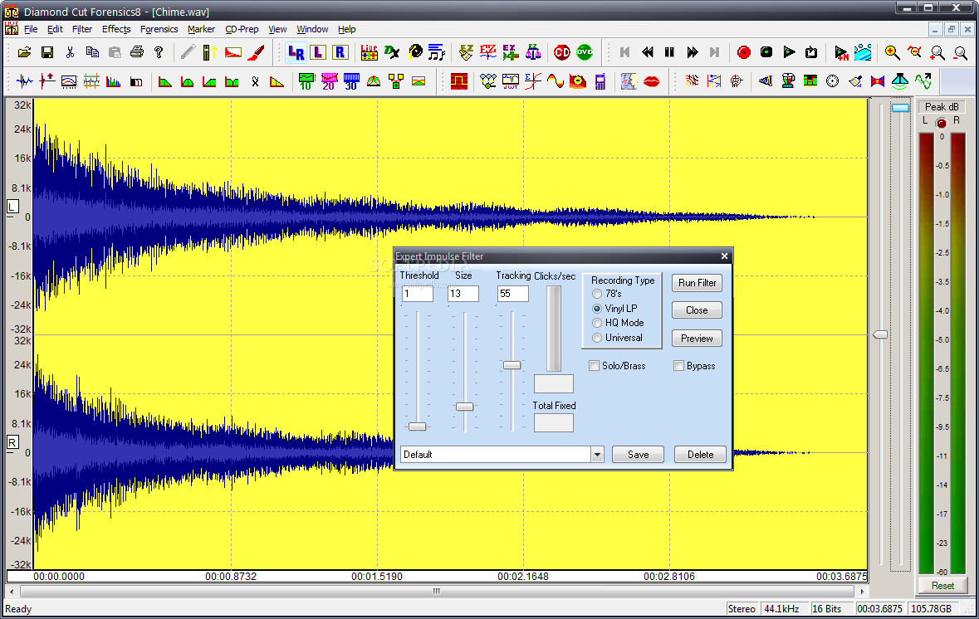Click the red Record button
Image resolution: width=979 pixels, height=619 pixels.
[744, 52]
